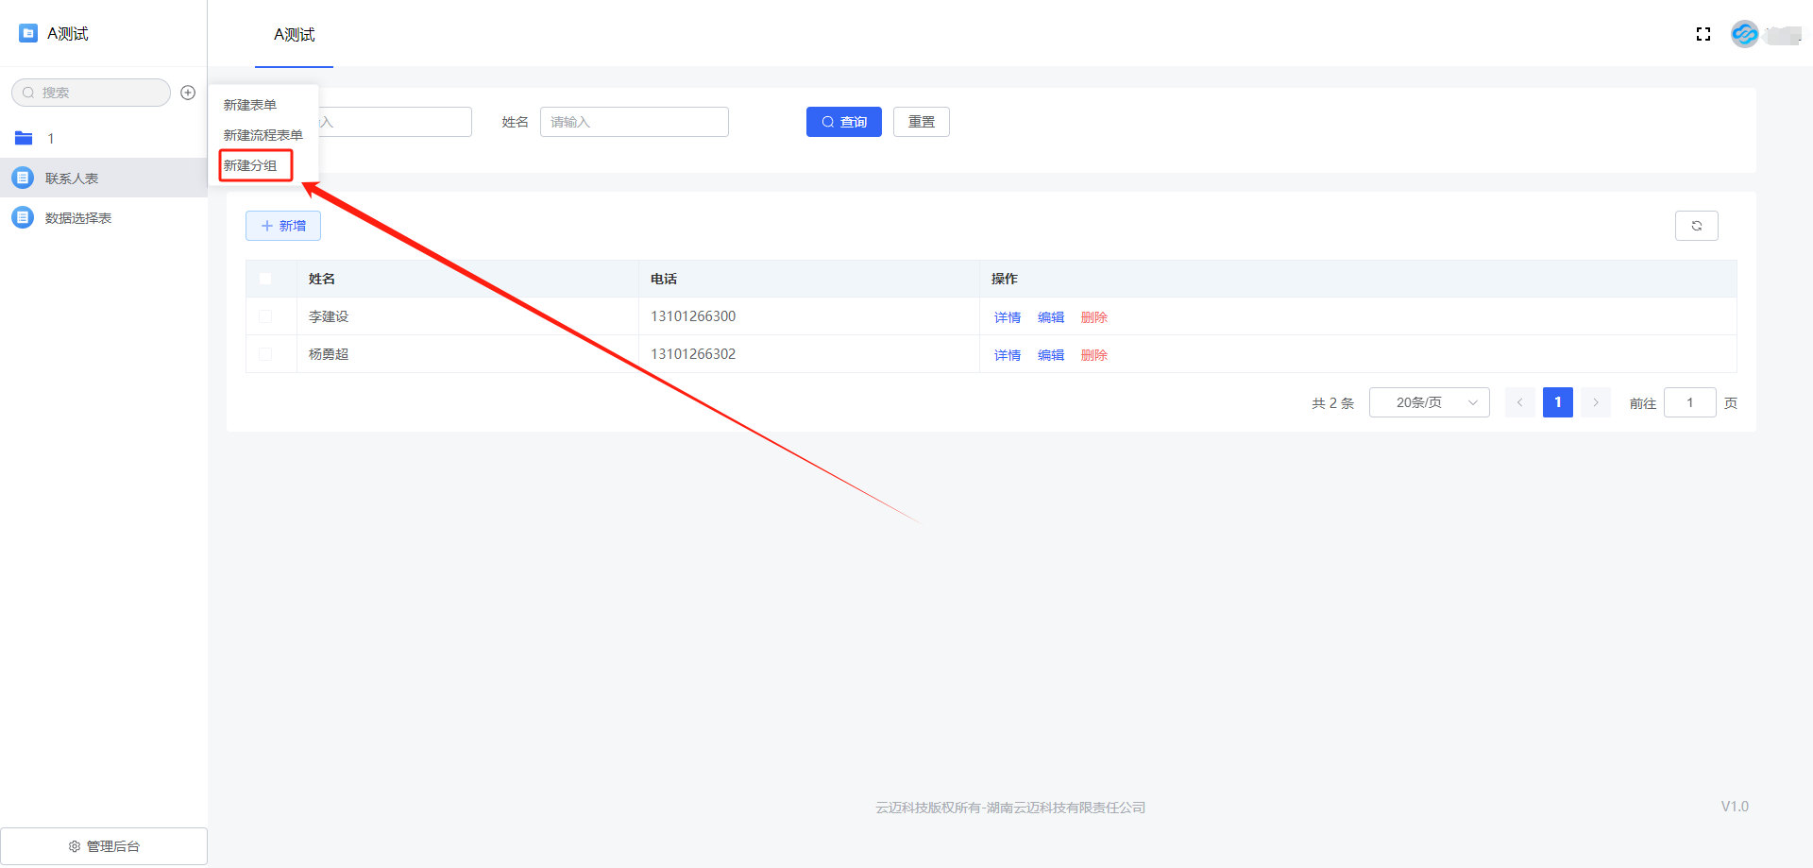Click the refresh table icon button
This screenshot has width=1813, height=868.
coord(1696,226)
